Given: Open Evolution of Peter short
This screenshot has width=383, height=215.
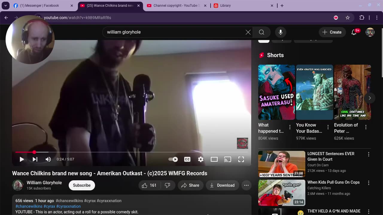Looking at the screenshot, I should pyautogui.click(x=352, y=92).
